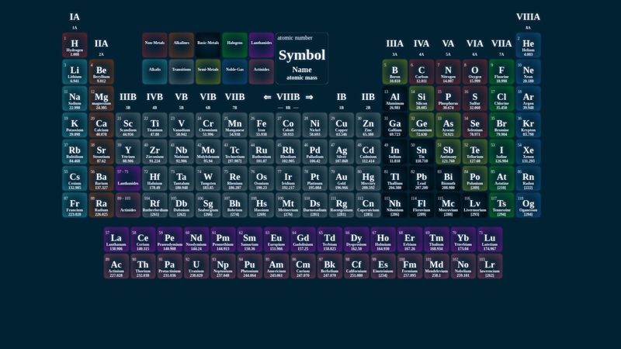Click the Halogens legend tile
The width and height of the screenshot is (621, 349).
click(234, 45)
